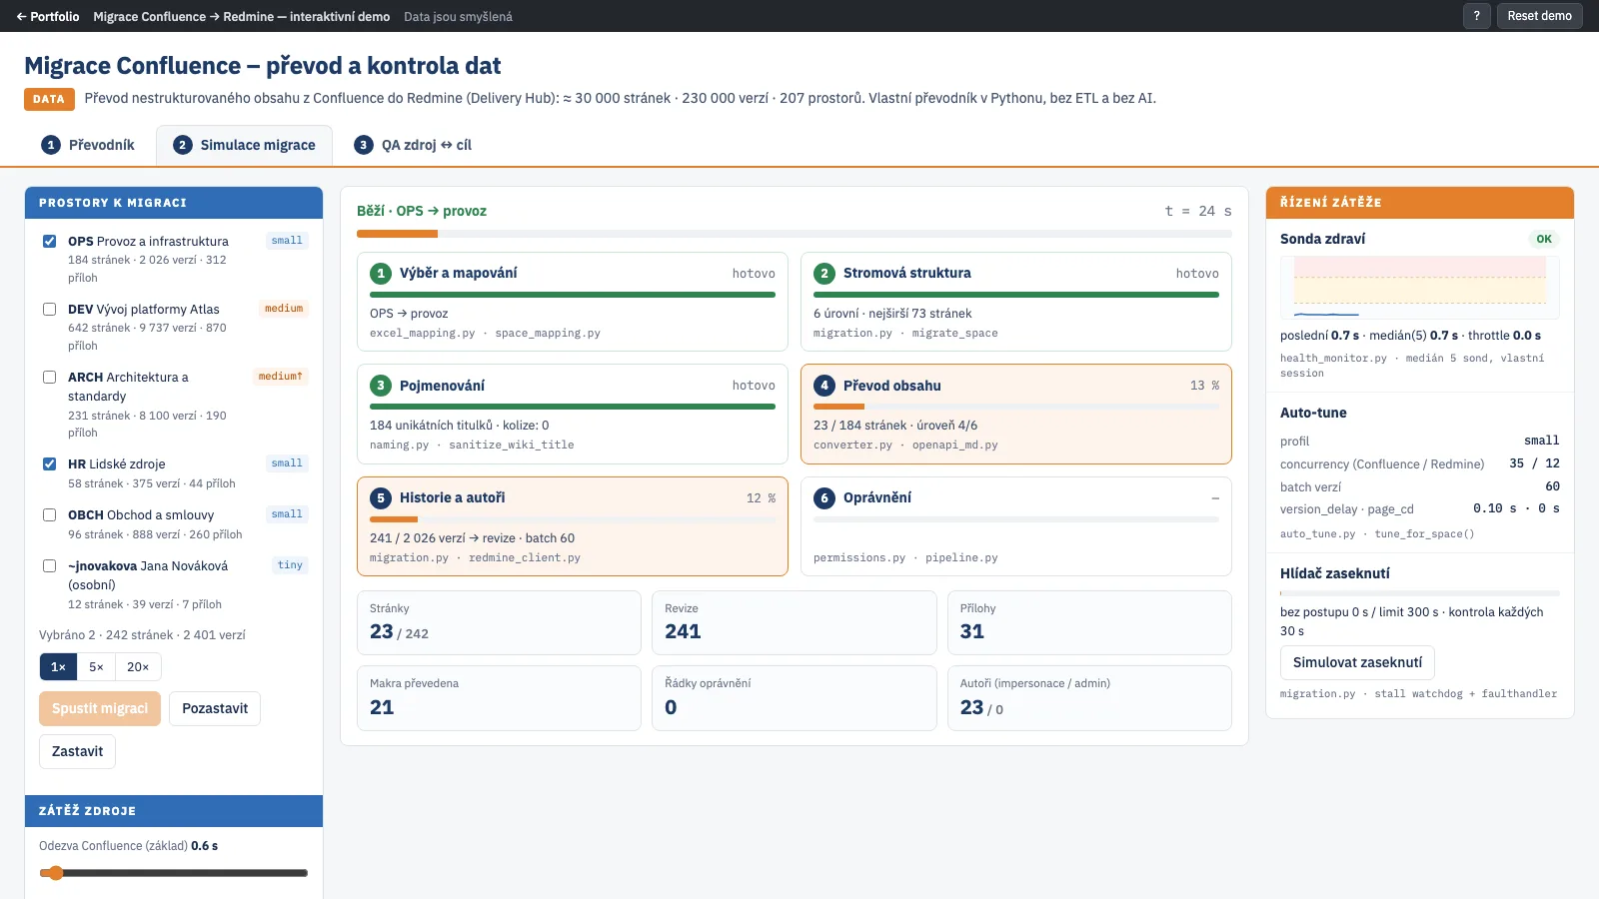This screenshot has width=1599, height=899.
Task: Click the overall migration progress bar
Action: tap(794, 234)
